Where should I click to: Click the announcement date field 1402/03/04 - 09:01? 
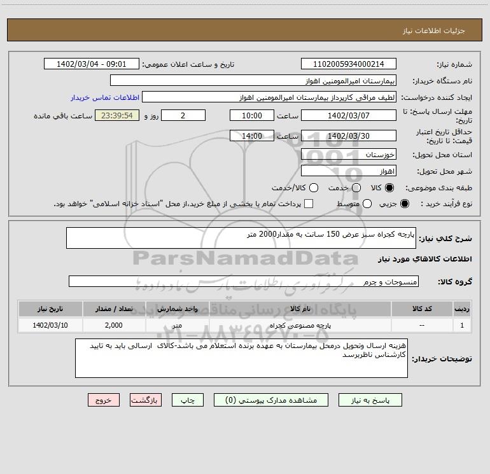coord(92,64)
